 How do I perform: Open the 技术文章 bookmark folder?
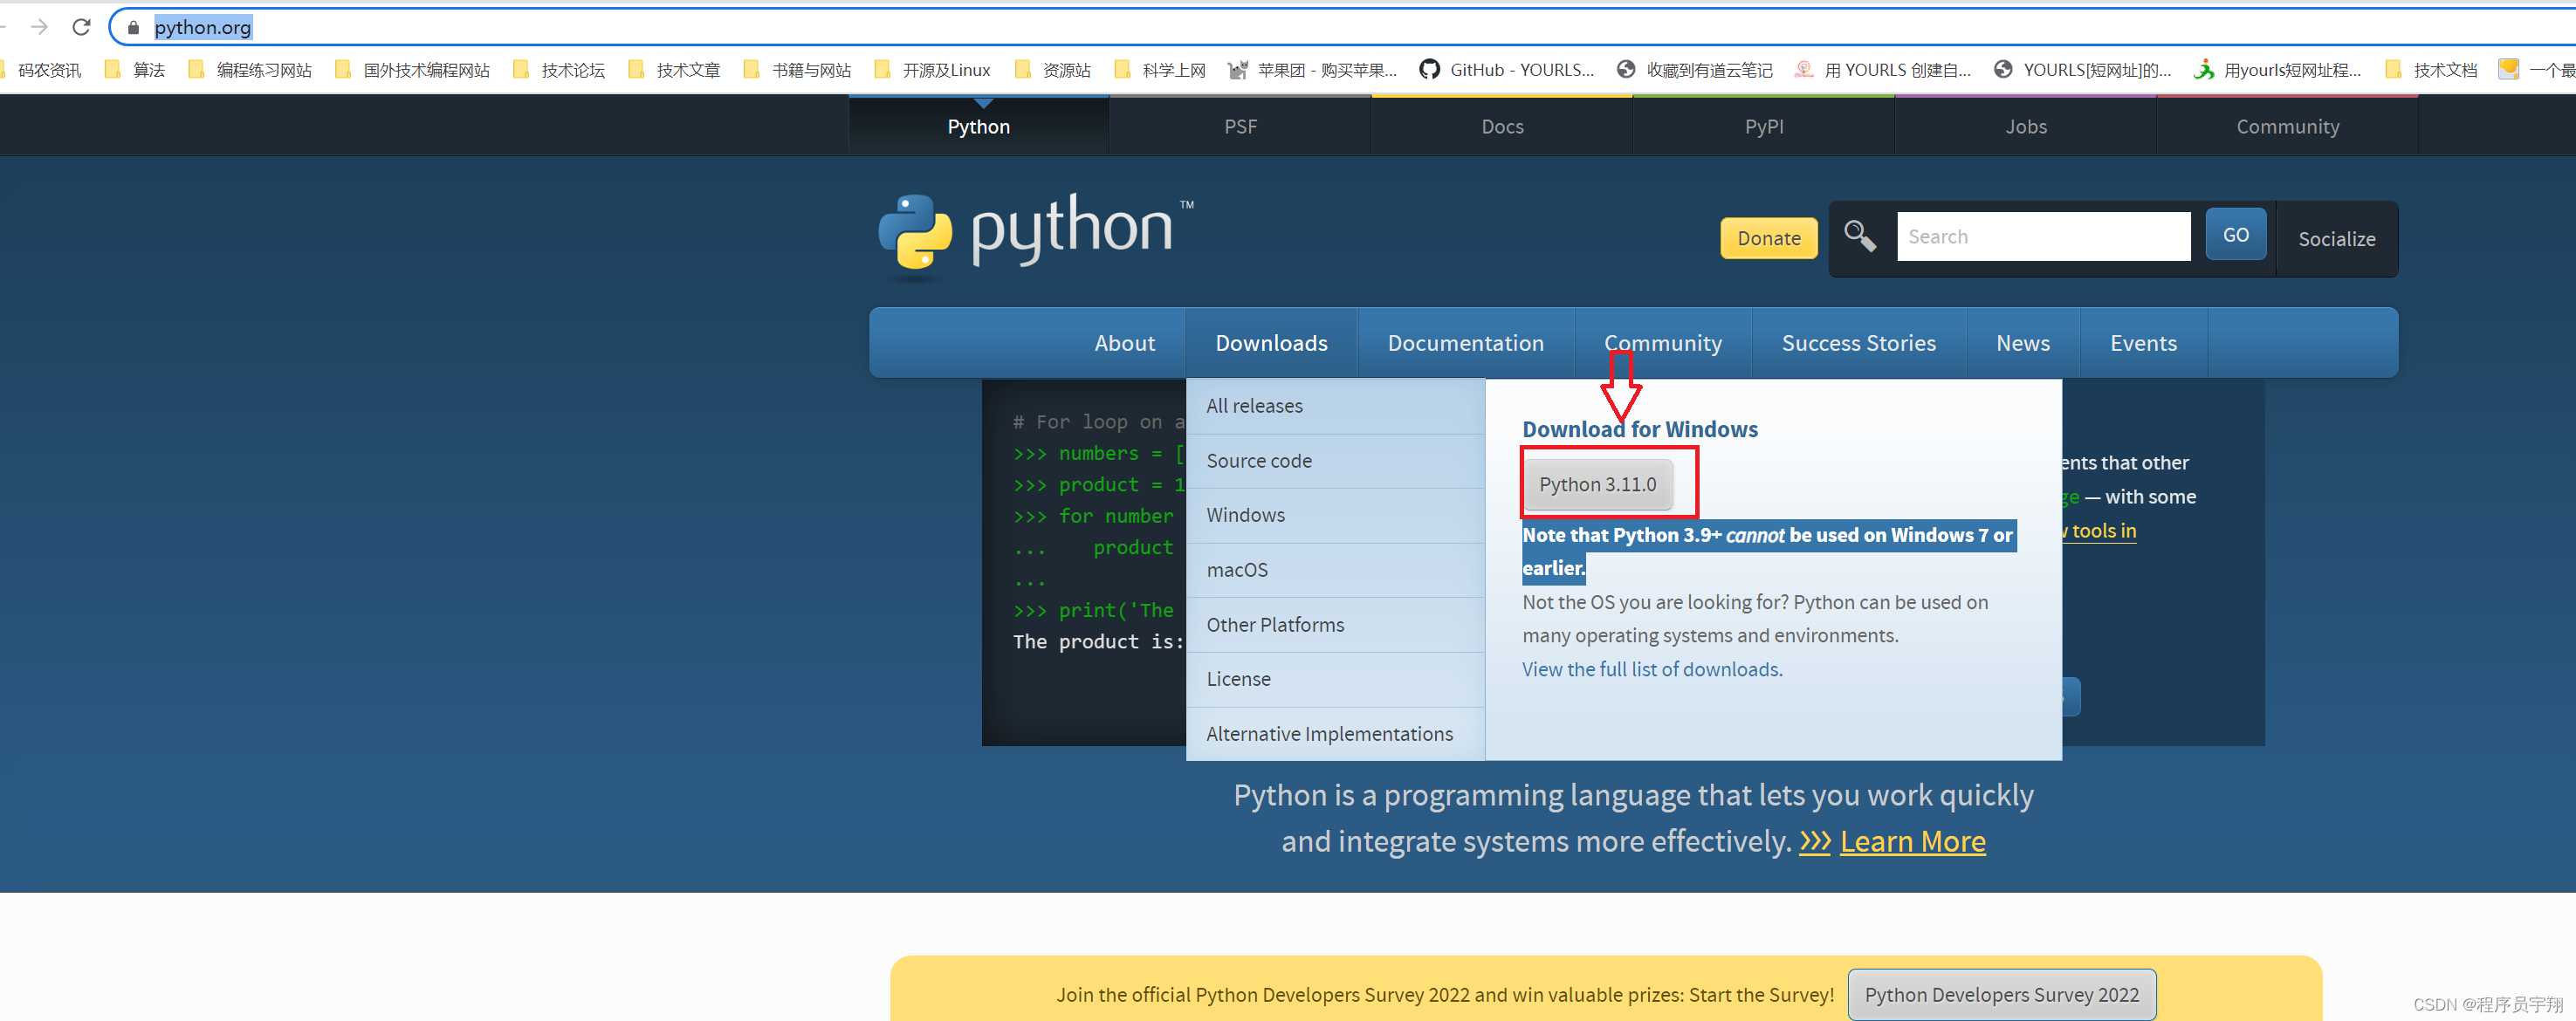click(x=674, y=70)
